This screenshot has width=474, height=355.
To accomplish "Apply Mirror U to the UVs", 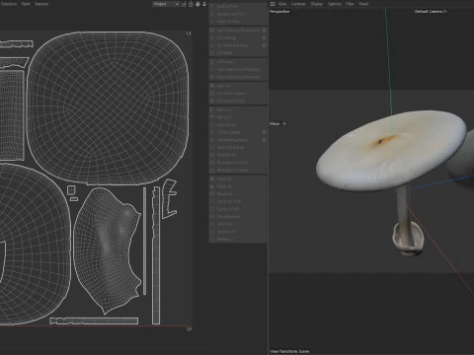I will coord(238,109).
